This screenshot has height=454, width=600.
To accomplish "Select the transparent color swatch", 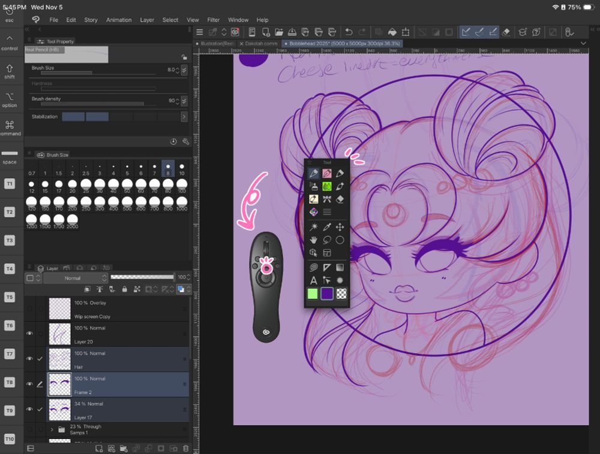I will pos(341,293).
